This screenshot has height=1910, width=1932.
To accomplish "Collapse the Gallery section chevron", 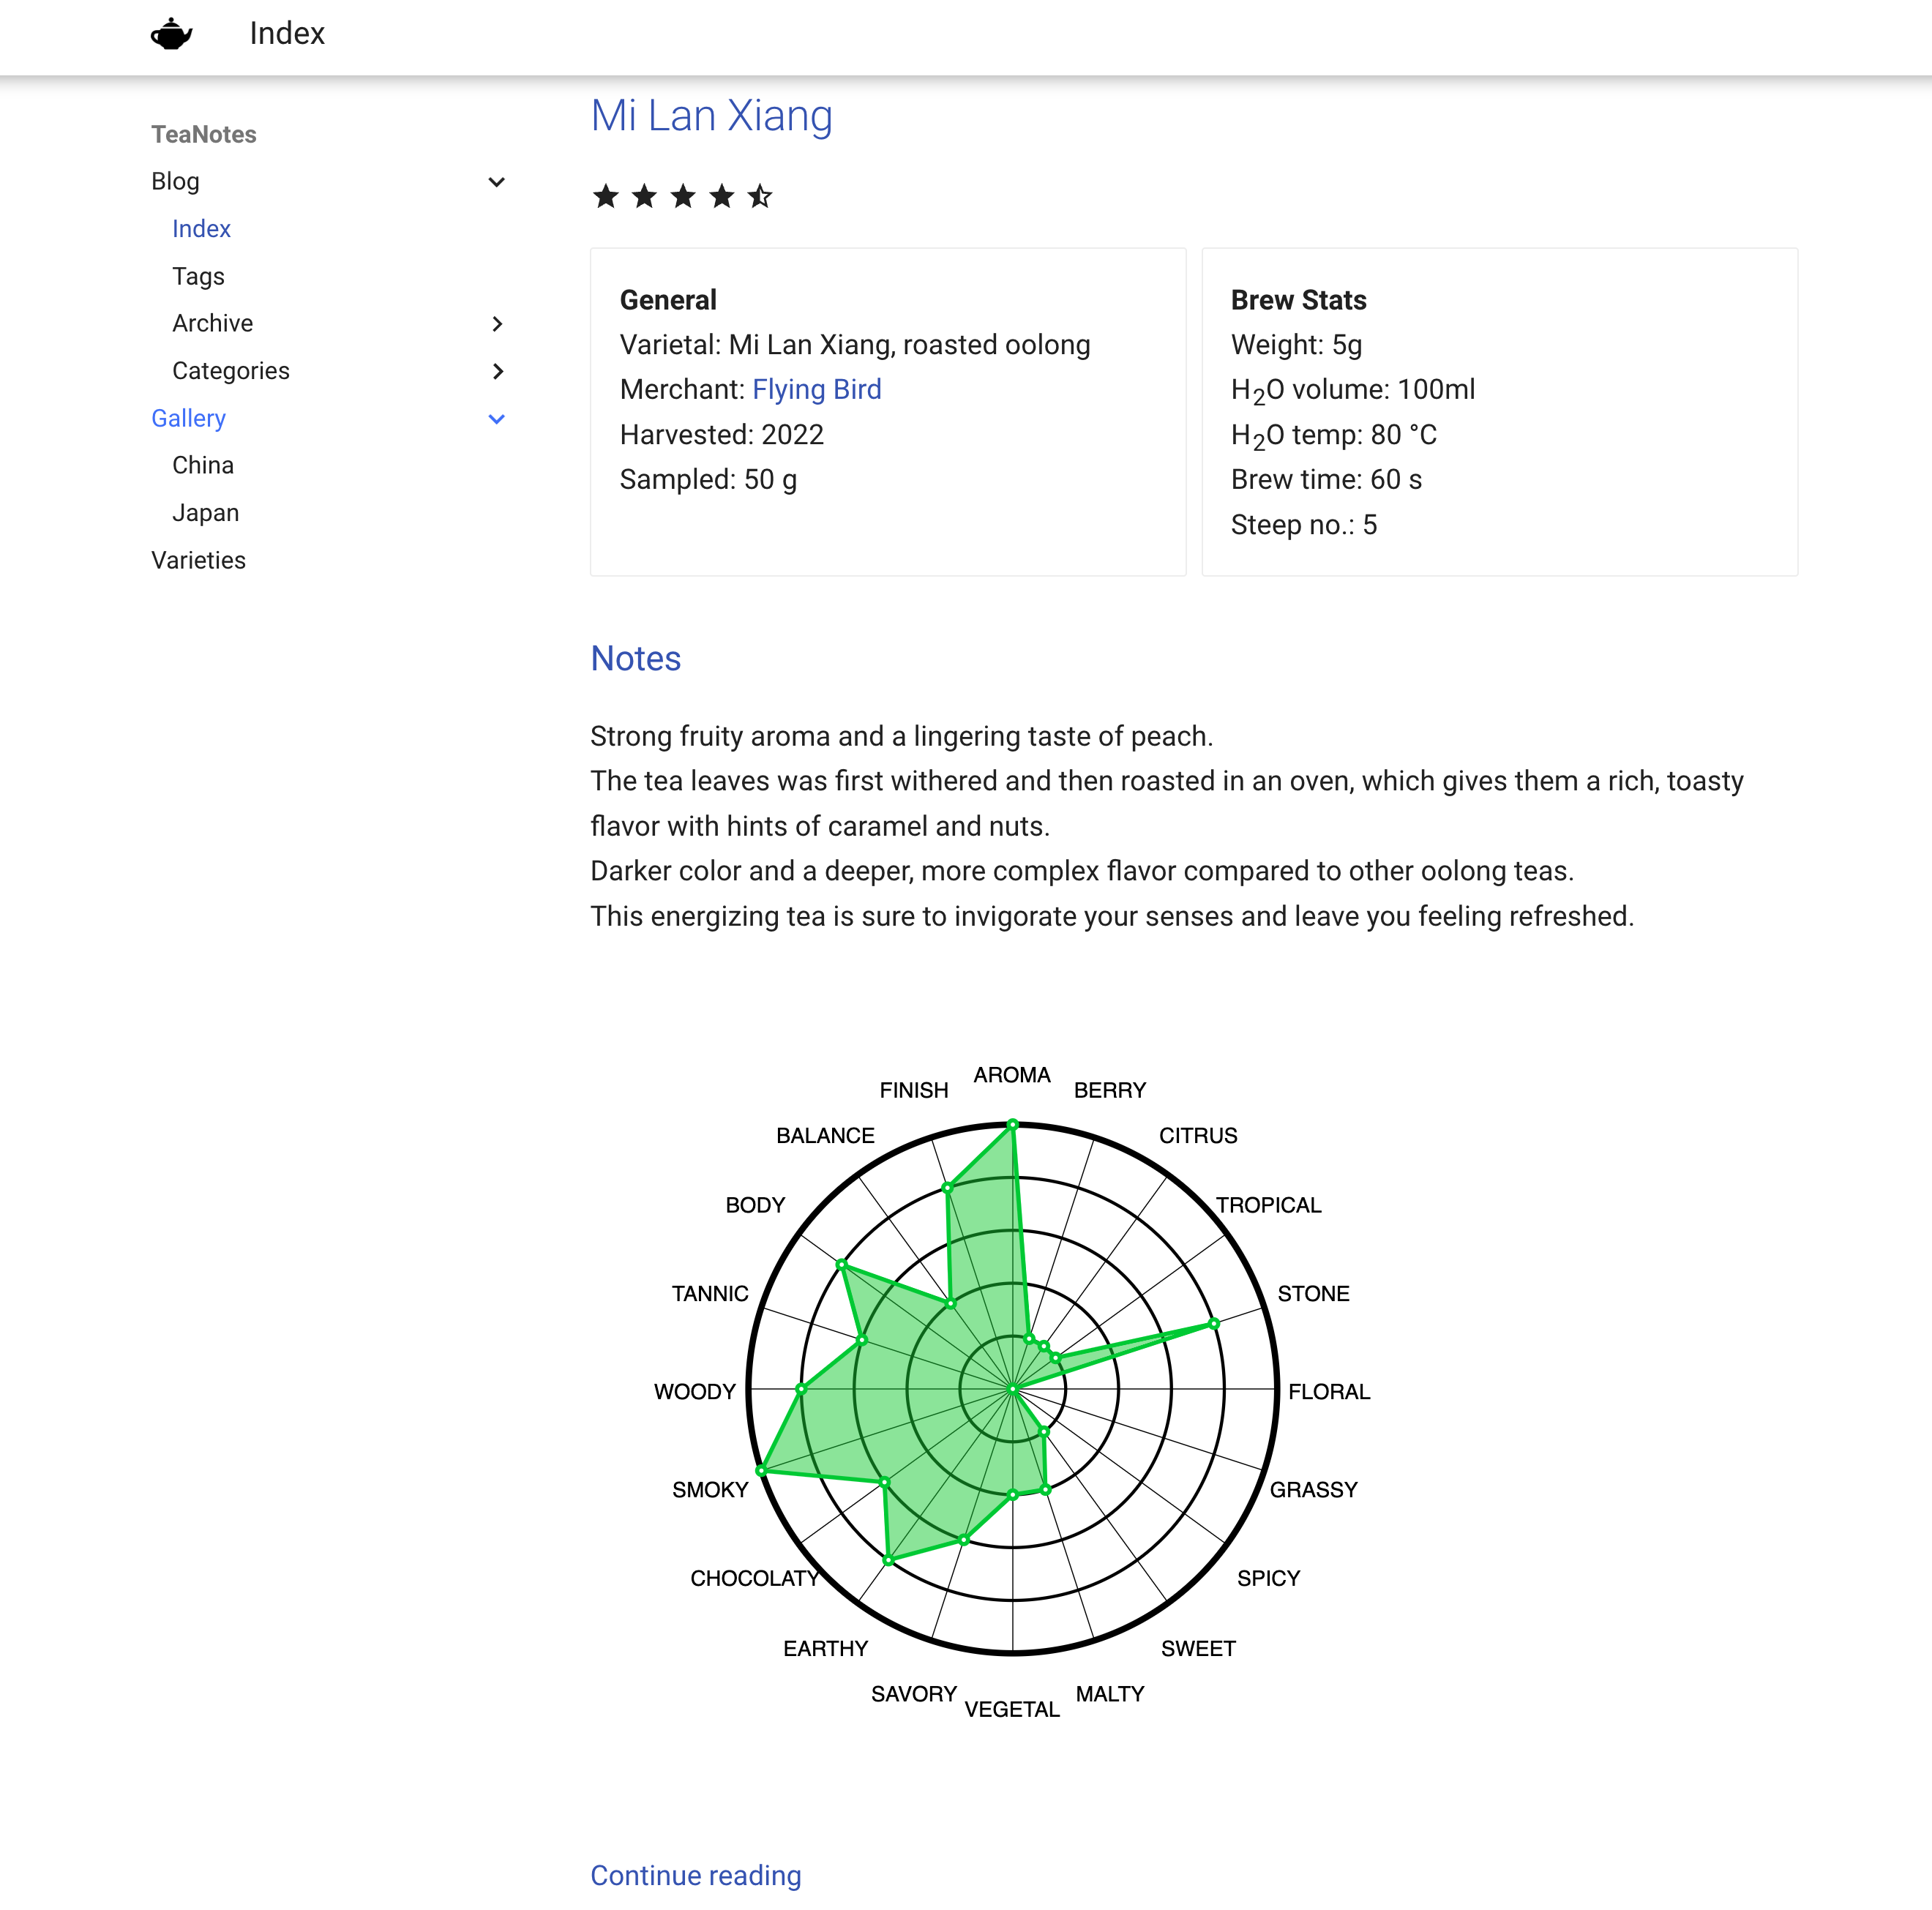I will pyautogui.click(x=496, y=419).
